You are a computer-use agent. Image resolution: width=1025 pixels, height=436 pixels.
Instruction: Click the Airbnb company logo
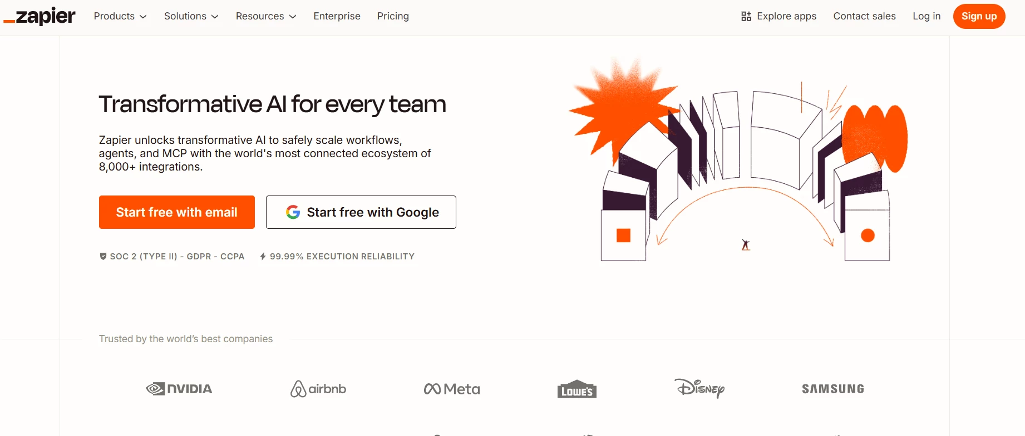click(x=318, y=389)
